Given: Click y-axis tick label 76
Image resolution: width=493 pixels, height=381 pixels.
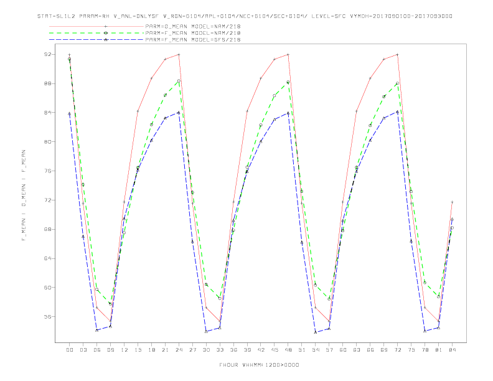Looking at the screenshot, I should [47, 171].
